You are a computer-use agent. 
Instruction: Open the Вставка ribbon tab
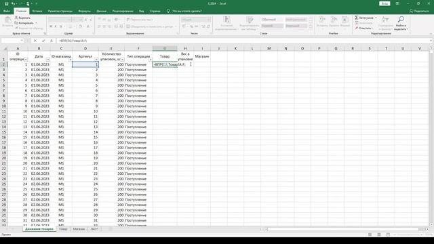[37, 11]
